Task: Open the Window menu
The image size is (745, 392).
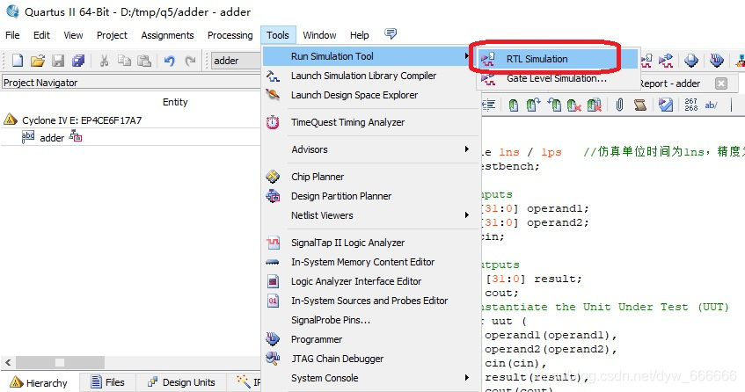Action: [319, 35]
